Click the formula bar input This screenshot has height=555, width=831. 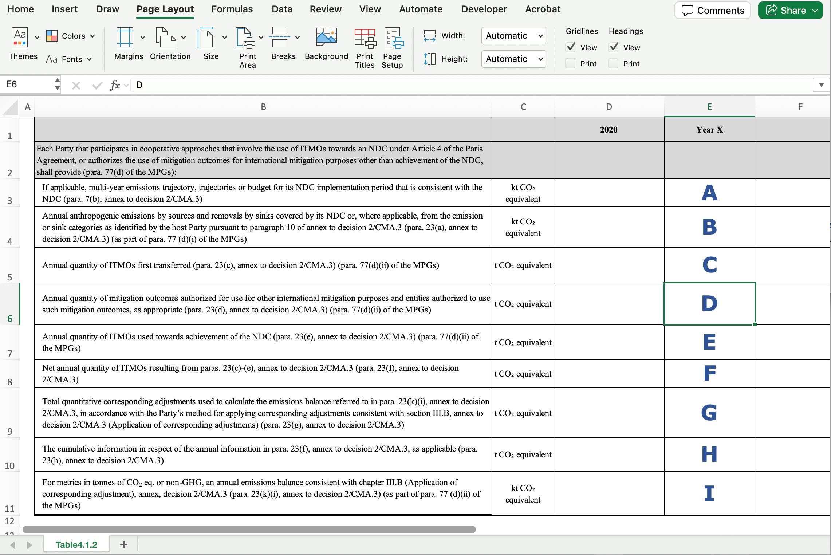click(x=472, y=85)
